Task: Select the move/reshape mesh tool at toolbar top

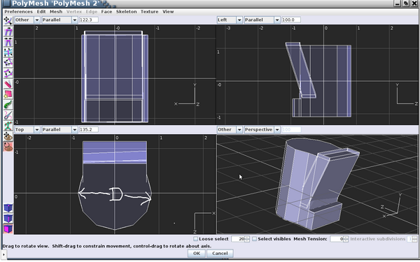Action: pos(8,20)
